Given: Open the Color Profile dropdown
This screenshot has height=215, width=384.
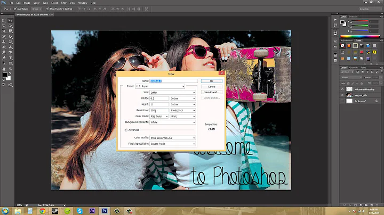Looking at the screenshot, I should [173, 138].
